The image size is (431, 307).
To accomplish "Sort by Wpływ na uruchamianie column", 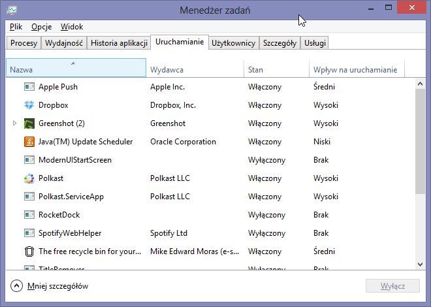I will click(x=357, y=68).
